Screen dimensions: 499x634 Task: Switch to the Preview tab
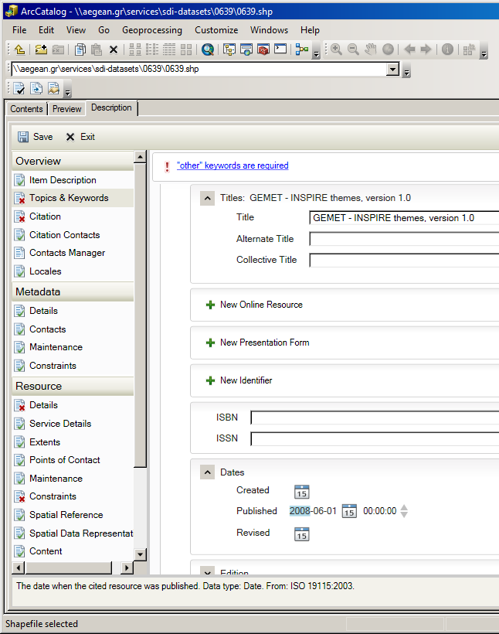(x=67, y=109)
